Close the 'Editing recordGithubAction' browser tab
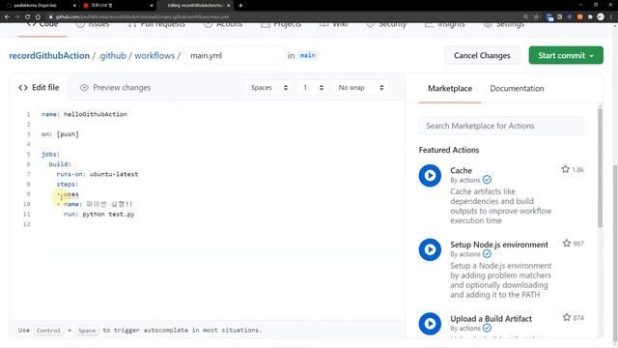Viewport: 618px width, 348px height. pyautogui.click(x=228, y=6)
